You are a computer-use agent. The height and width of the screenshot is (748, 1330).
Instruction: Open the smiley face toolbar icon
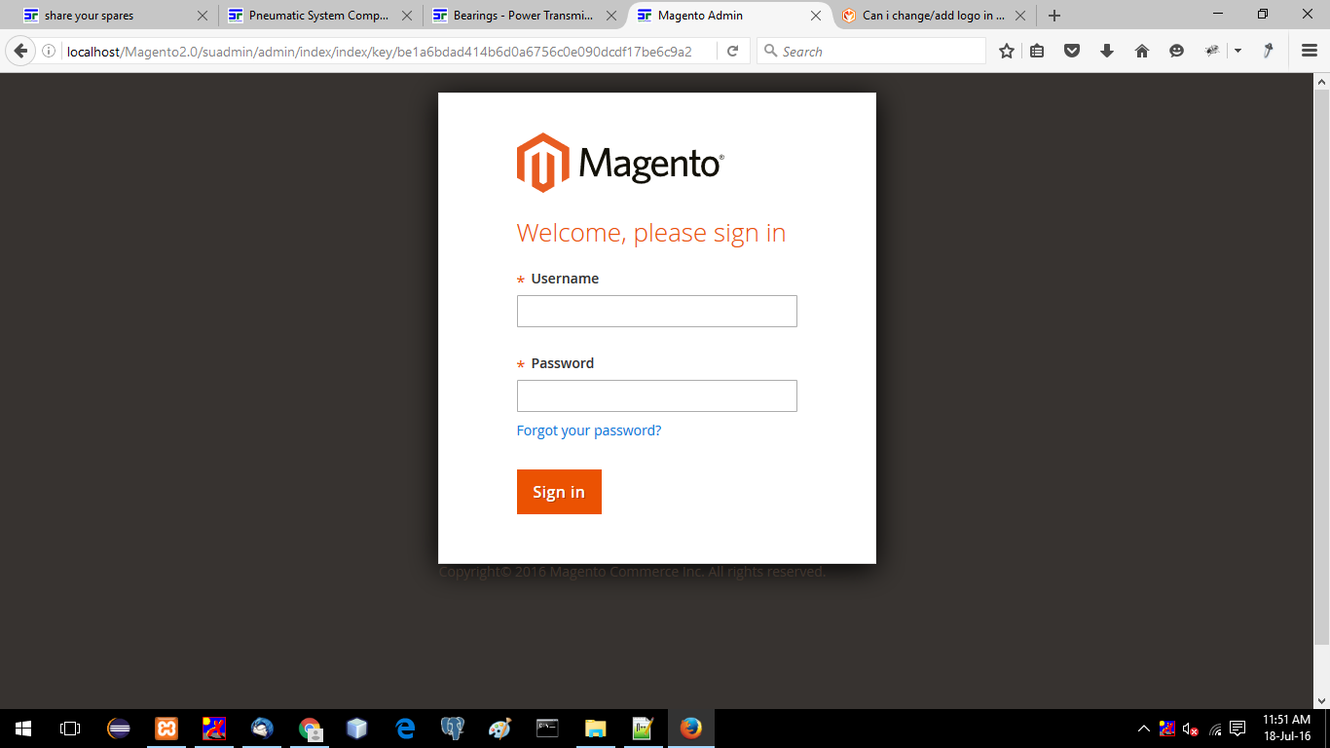[1177, 52]
